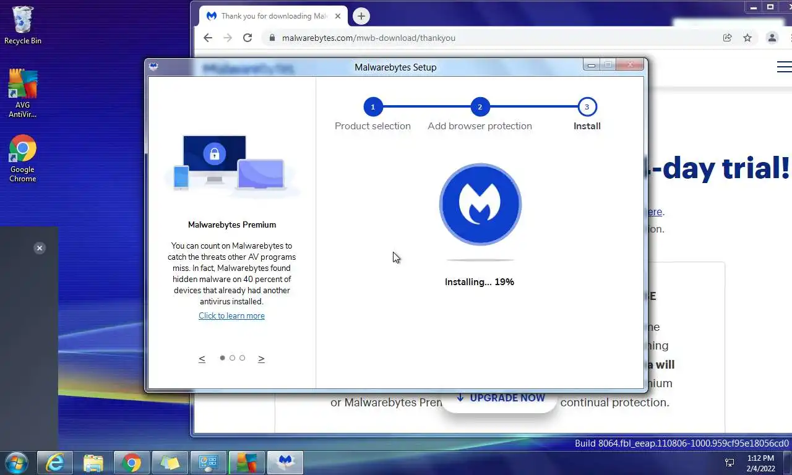Viewport: 792px width, 475px height.
Task: Select the Thank you for downloading Chrome tab
Action: click(274, 16)
